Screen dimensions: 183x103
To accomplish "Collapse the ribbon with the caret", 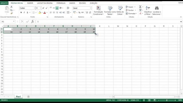I will coord(181,17).
